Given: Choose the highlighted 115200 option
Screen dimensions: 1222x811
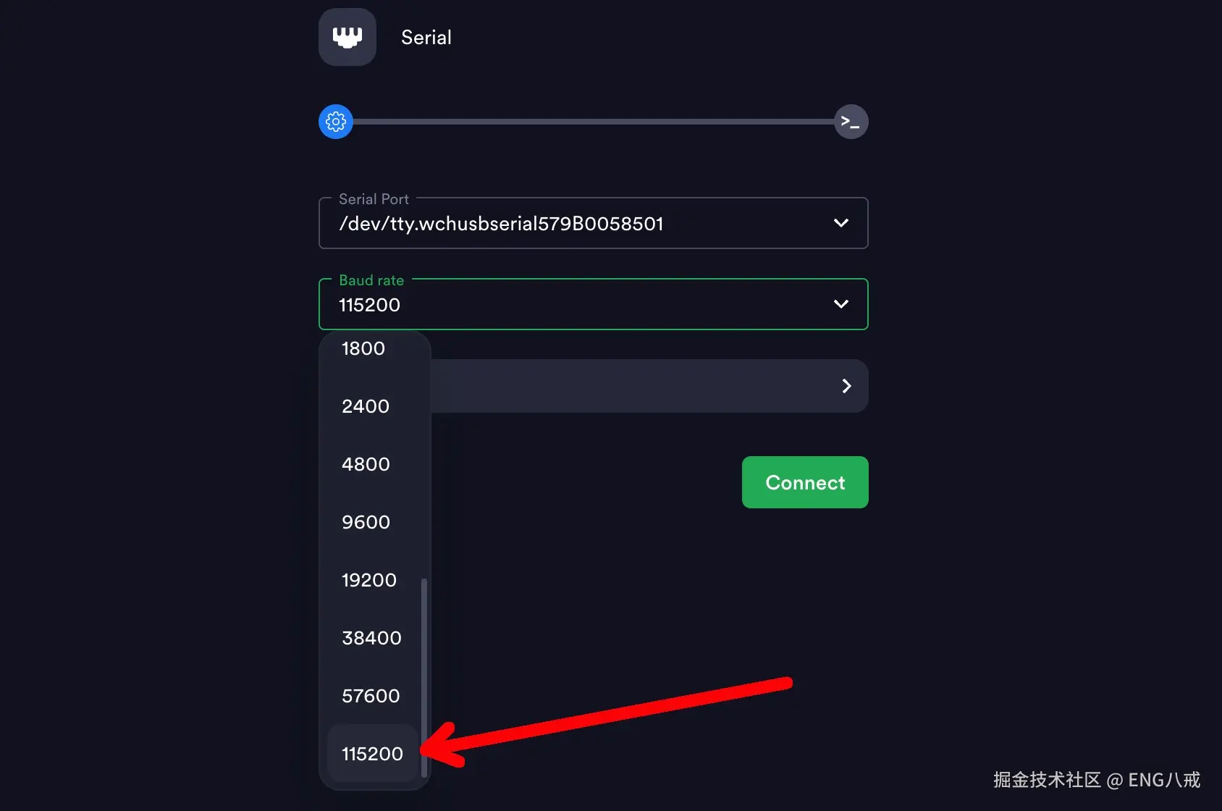Looking at the screenshot, I should tap(372, 754).
